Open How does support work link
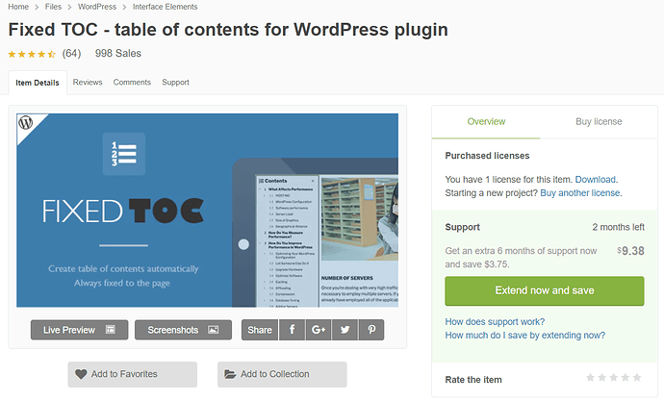 click(495, 322)
